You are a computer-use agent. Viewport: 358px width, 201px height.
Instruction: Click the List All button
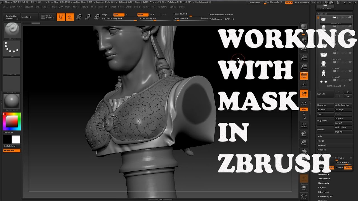coord(326,94)
